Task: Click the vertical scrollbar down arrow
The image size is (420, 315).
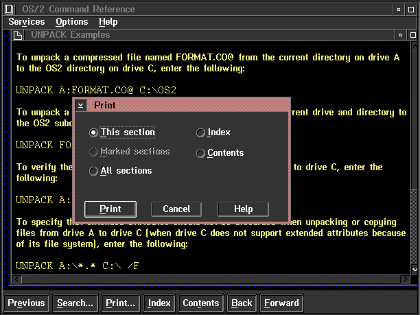Action: tap(414, 269)
